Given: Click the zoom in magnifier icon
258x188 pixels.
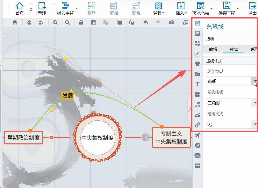Looking at the screenshot, I should (x=55, y=22).
